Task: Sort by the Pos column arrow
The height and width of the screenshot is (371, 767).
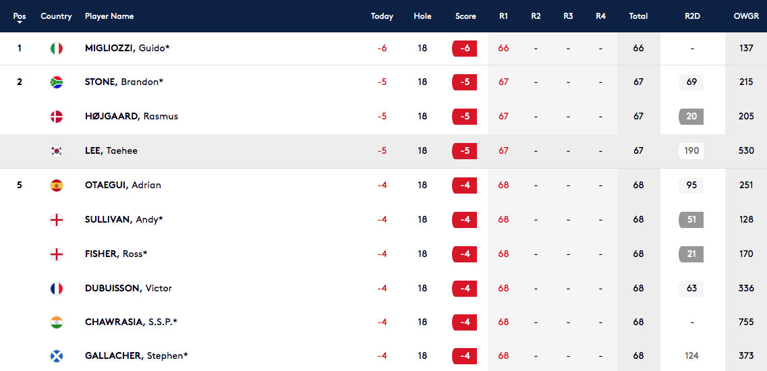Action: coord(20,22)
